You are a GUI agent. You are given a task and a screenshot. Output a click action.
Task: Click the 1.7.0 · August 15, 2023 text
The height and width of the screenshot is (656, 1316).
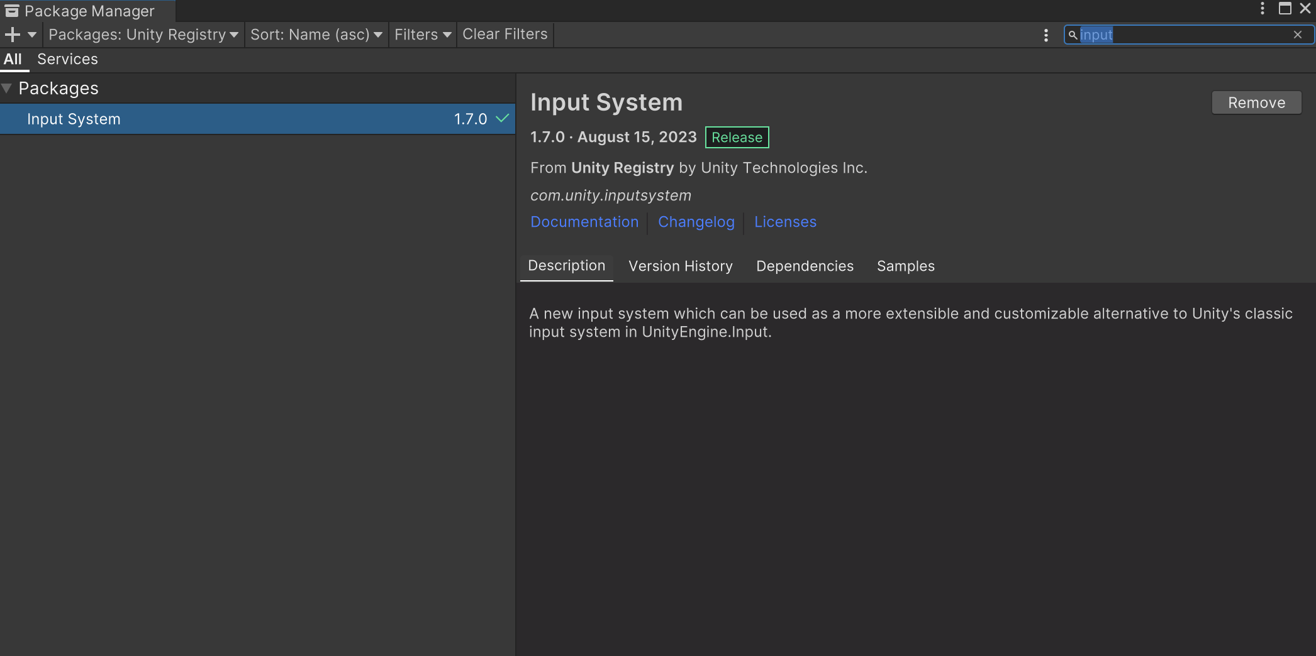613,137
